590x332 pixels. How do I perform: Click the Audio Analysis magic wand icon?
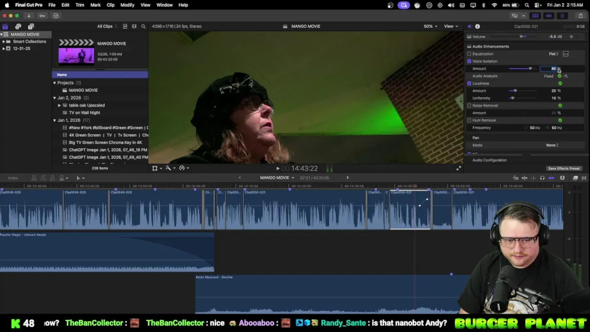click(x=566, y=76)
